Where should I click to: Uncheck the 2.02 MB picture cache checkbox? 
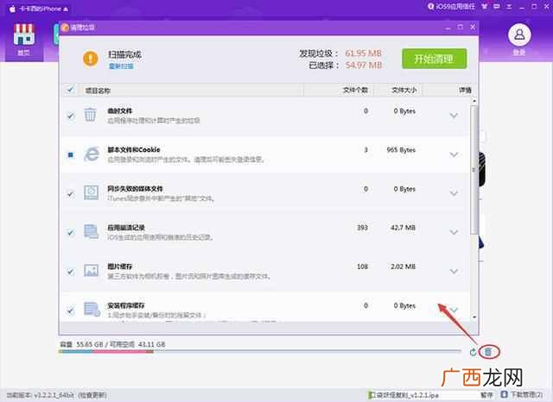click(71, 272)
